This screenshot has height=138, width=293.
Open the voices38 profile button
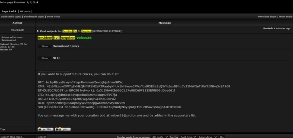(46, 129)
